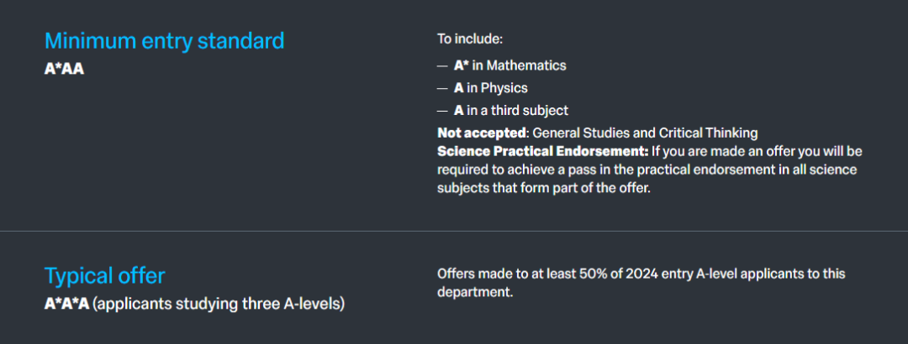The height and width of the screenshot is (344, 908).
Task: Click the "To include:" label
Action: click(470, 39)
